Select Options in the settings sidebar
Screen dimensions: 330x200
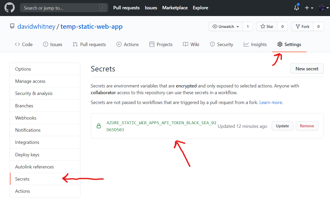point(45,69)
